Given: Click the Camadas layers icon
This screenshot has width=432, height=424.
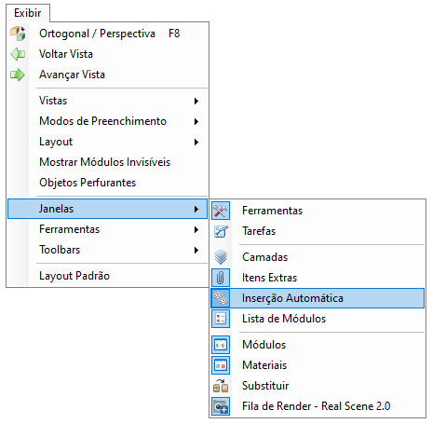Looking at the screenshot, I should click(221, 257).
